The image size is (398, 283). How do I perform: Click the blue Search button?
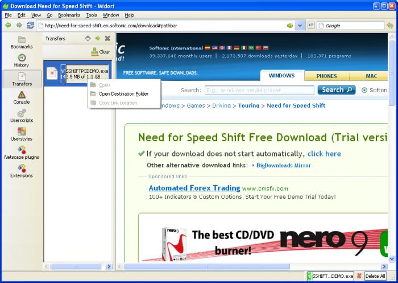click(x=337, y=90)
